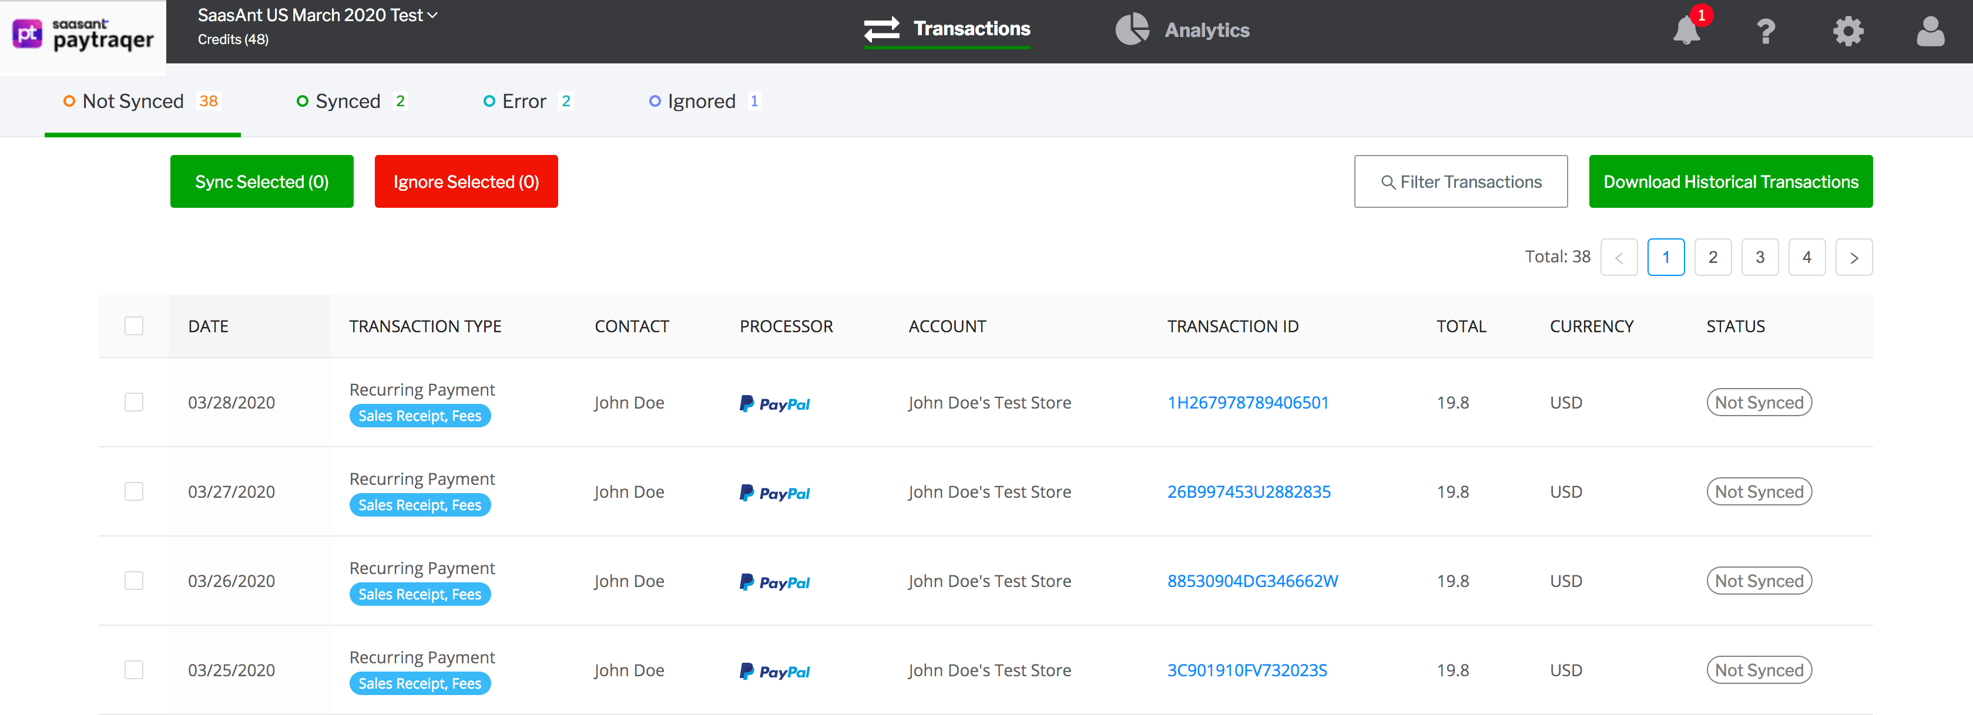Click PayPal logo in 03/26/2020 row
The height and width of the screenshot is (715, 1973).
pos(774,582)
